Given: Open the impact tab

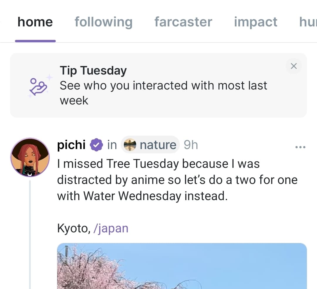Looking at the screenshot, I should [255, 22].
